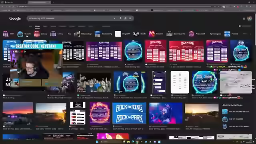Open the Windows Start menu
Screen dimensions: 256x144
(x=97, y=142)
